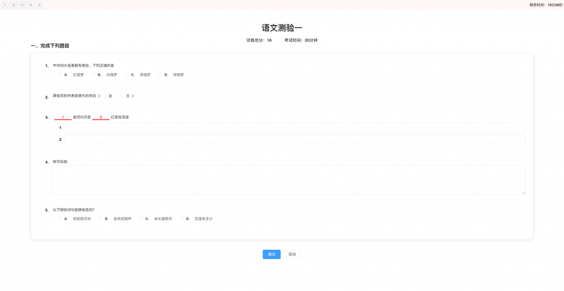
Task: Jump to question 3 navigation button
Action: click(22, 5)
